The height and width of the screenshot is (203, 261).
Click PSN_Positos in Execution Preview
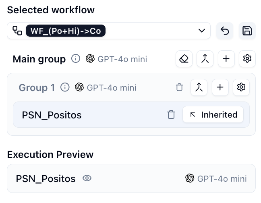coord(46,178)
